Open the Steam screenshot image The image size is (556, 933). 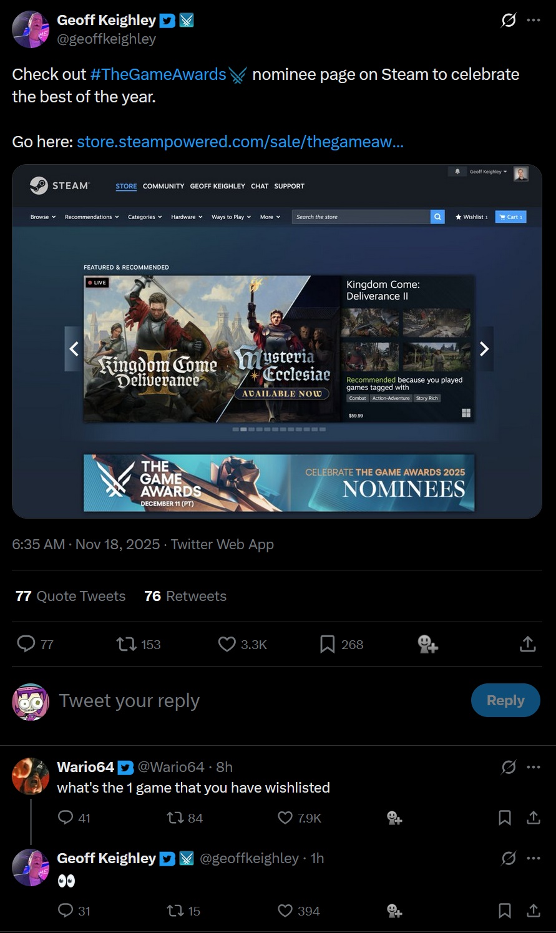click(x=277, y=341)
